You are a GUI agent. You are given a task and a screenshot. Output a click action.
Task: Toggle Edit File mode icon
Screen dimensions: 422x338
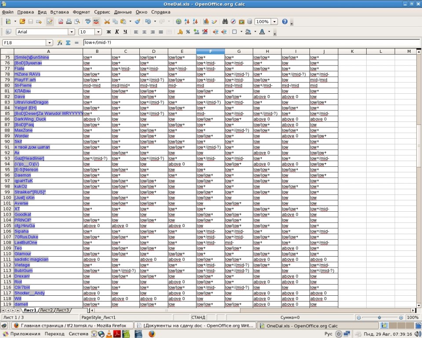[x=50, y=22]
